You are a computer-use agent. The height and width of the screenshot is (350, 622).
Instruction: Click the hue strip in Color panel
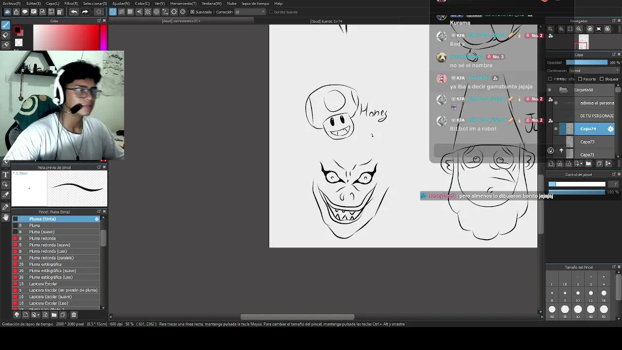[104, 37]
